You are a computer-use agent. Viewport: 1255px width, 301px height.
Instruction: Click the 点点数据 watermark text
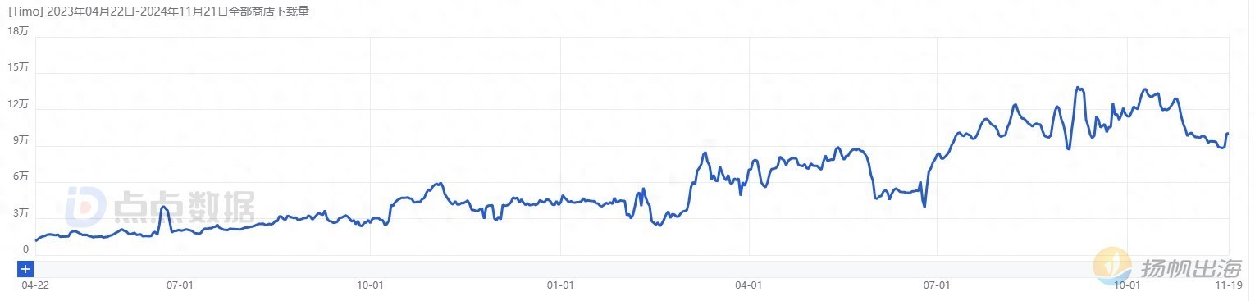(x=184, y=207)
